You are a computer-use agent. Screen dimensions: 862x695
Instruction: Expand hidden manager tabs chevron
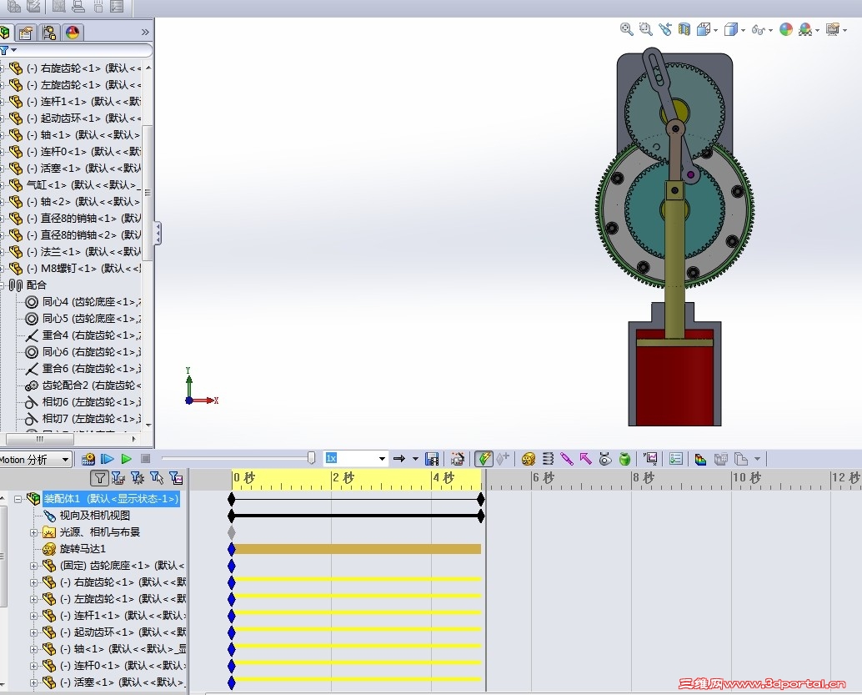pyautogui.click(x=145, y=32)
